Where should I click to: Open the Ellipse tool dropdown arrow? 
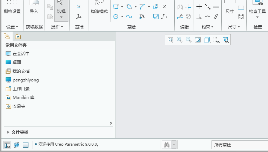point(135,7)
